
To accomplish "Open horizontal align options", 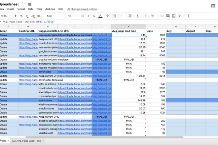I will pos(131,16).
